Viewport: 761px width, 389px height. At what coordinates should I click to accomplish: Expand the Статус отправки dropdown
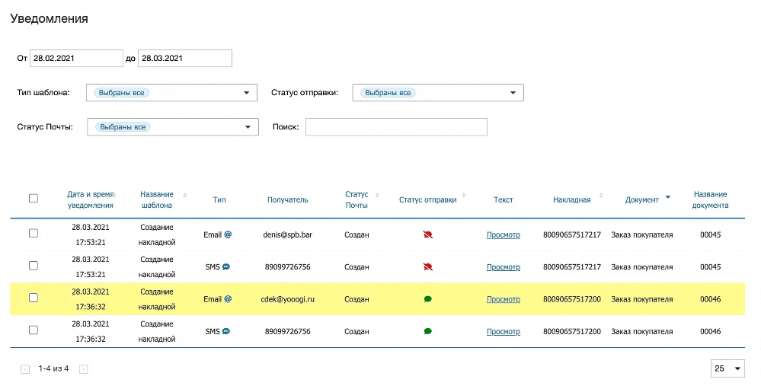437,93
